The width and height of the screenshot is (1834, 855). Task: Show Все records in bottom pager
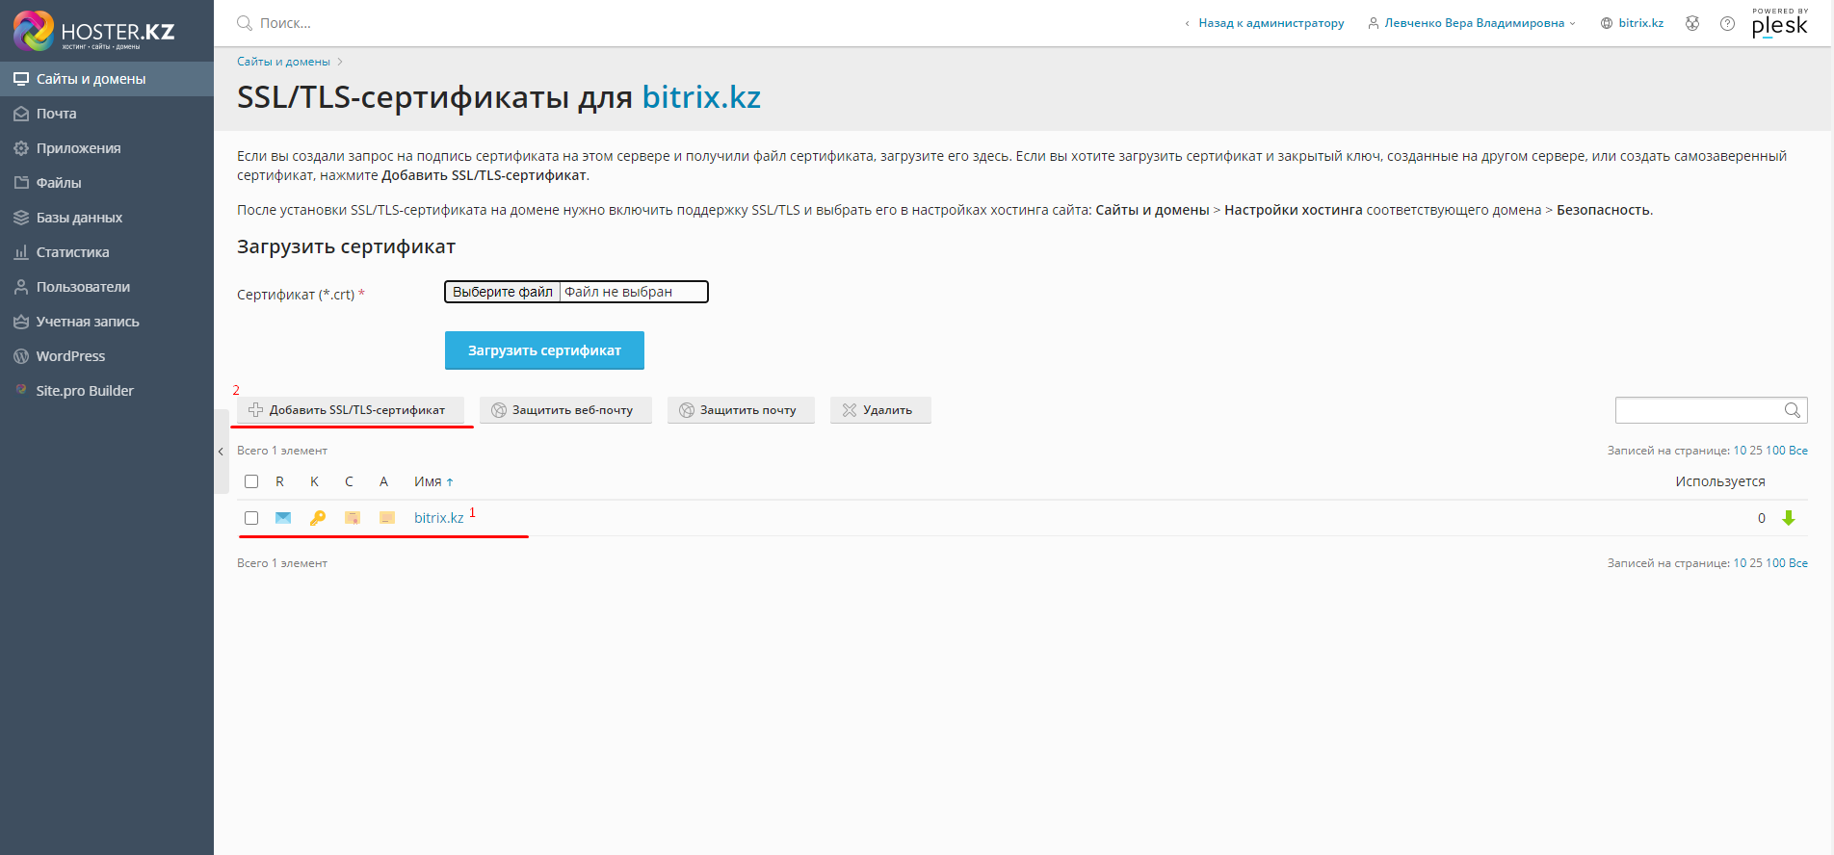(1798, 563)
